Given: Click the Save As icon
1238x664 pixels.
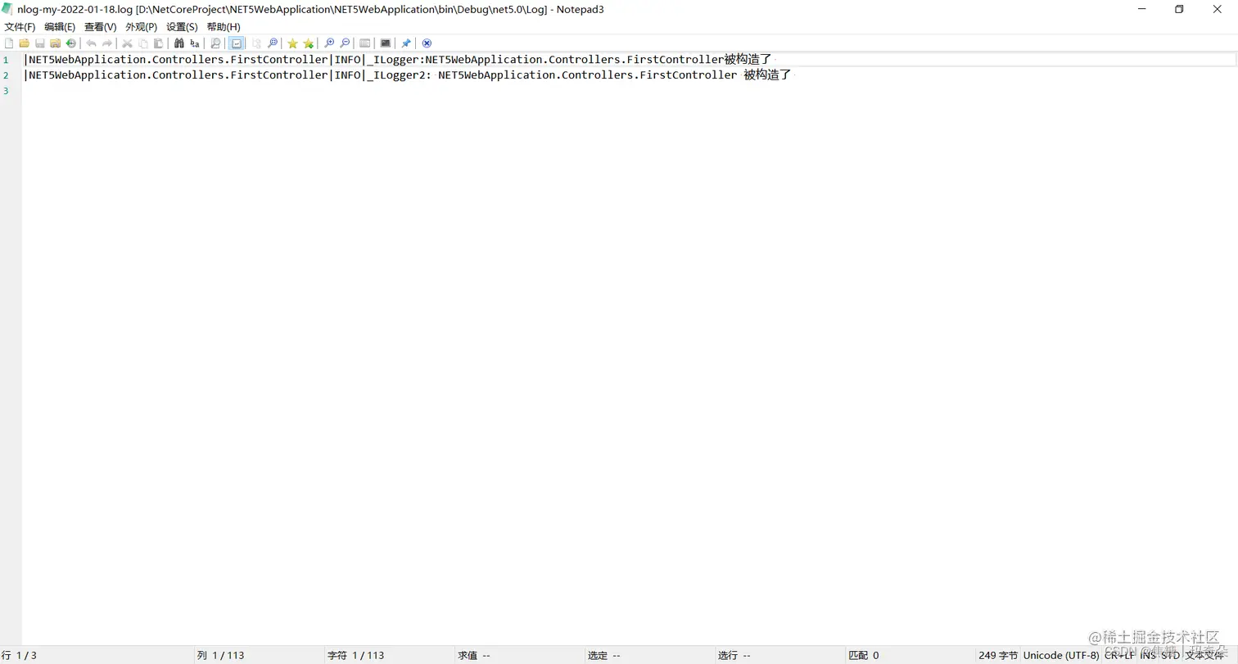Looking at the screenshot, I should (56, 43).
